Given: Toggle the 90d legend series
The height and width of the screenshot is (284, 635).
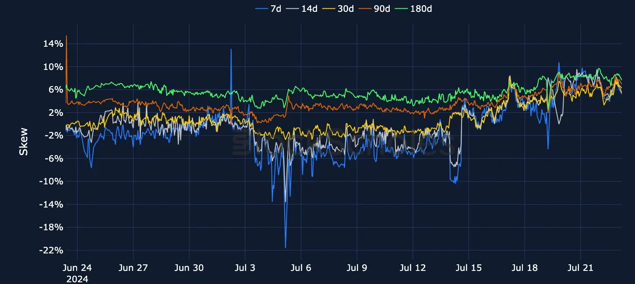Looking at the screenshot, I should [x=375, y=9].
